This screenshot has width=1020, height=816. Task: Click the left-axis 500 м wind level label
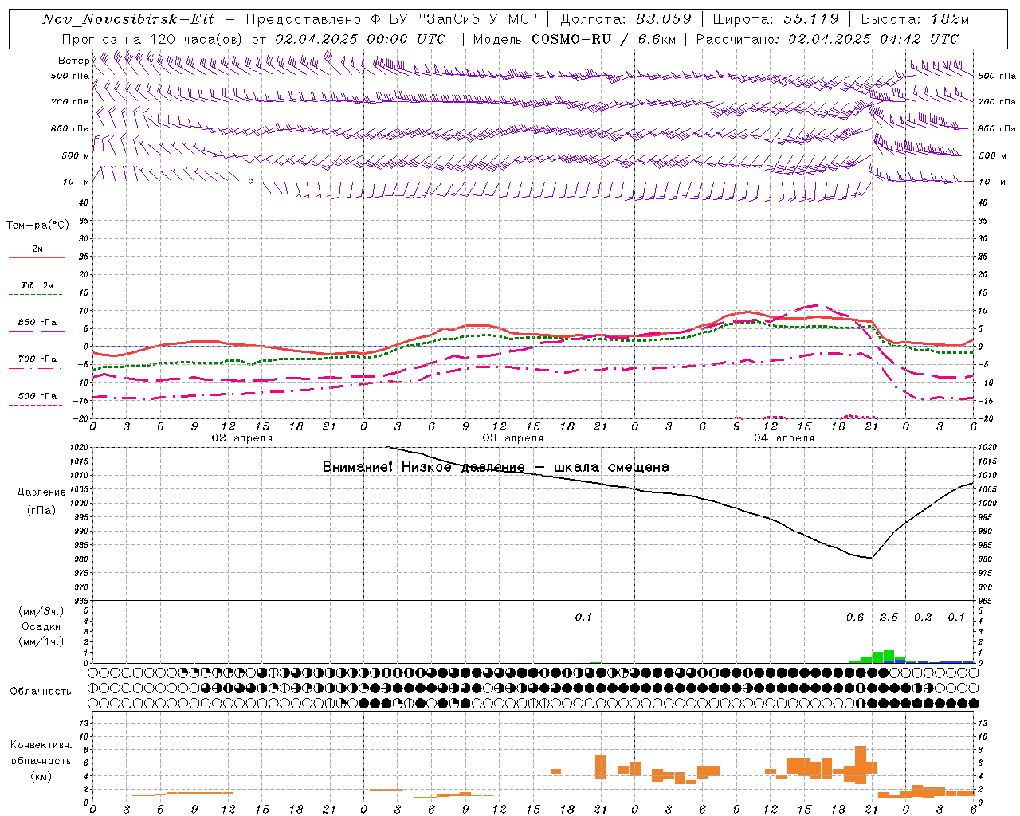click(76, 155)
